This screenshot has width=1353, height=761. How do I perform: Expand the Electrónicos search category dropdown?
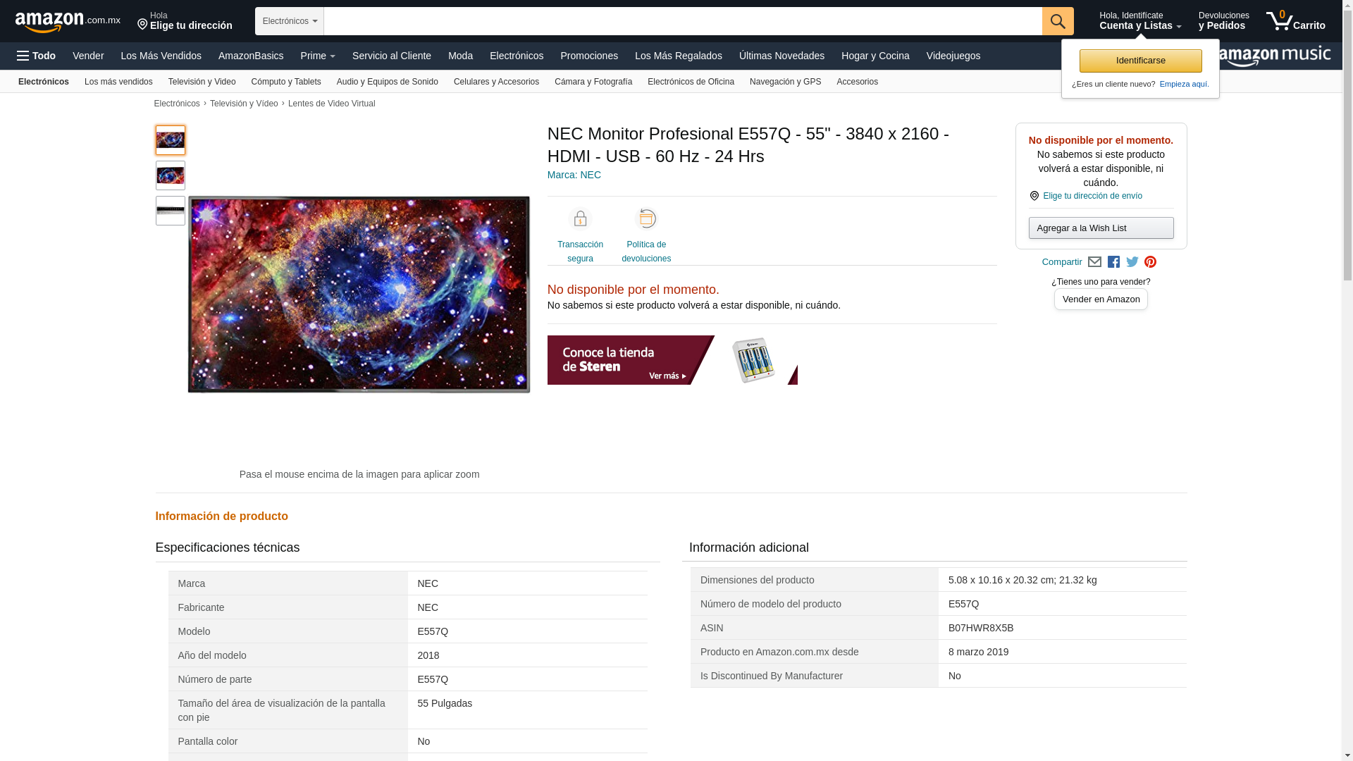pyautogui.click(x=289, y=21)
